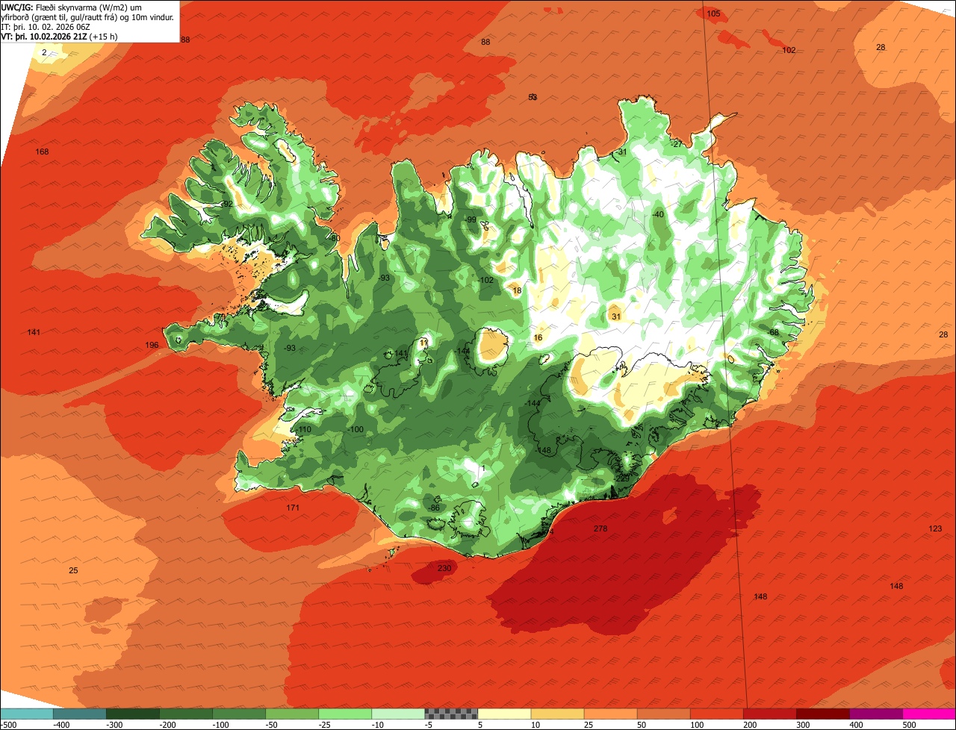Image resolution: width=956 pixels, height=730 pixels.
Task: Click the map value '-68' on the east coast
Action: (772, 332)
